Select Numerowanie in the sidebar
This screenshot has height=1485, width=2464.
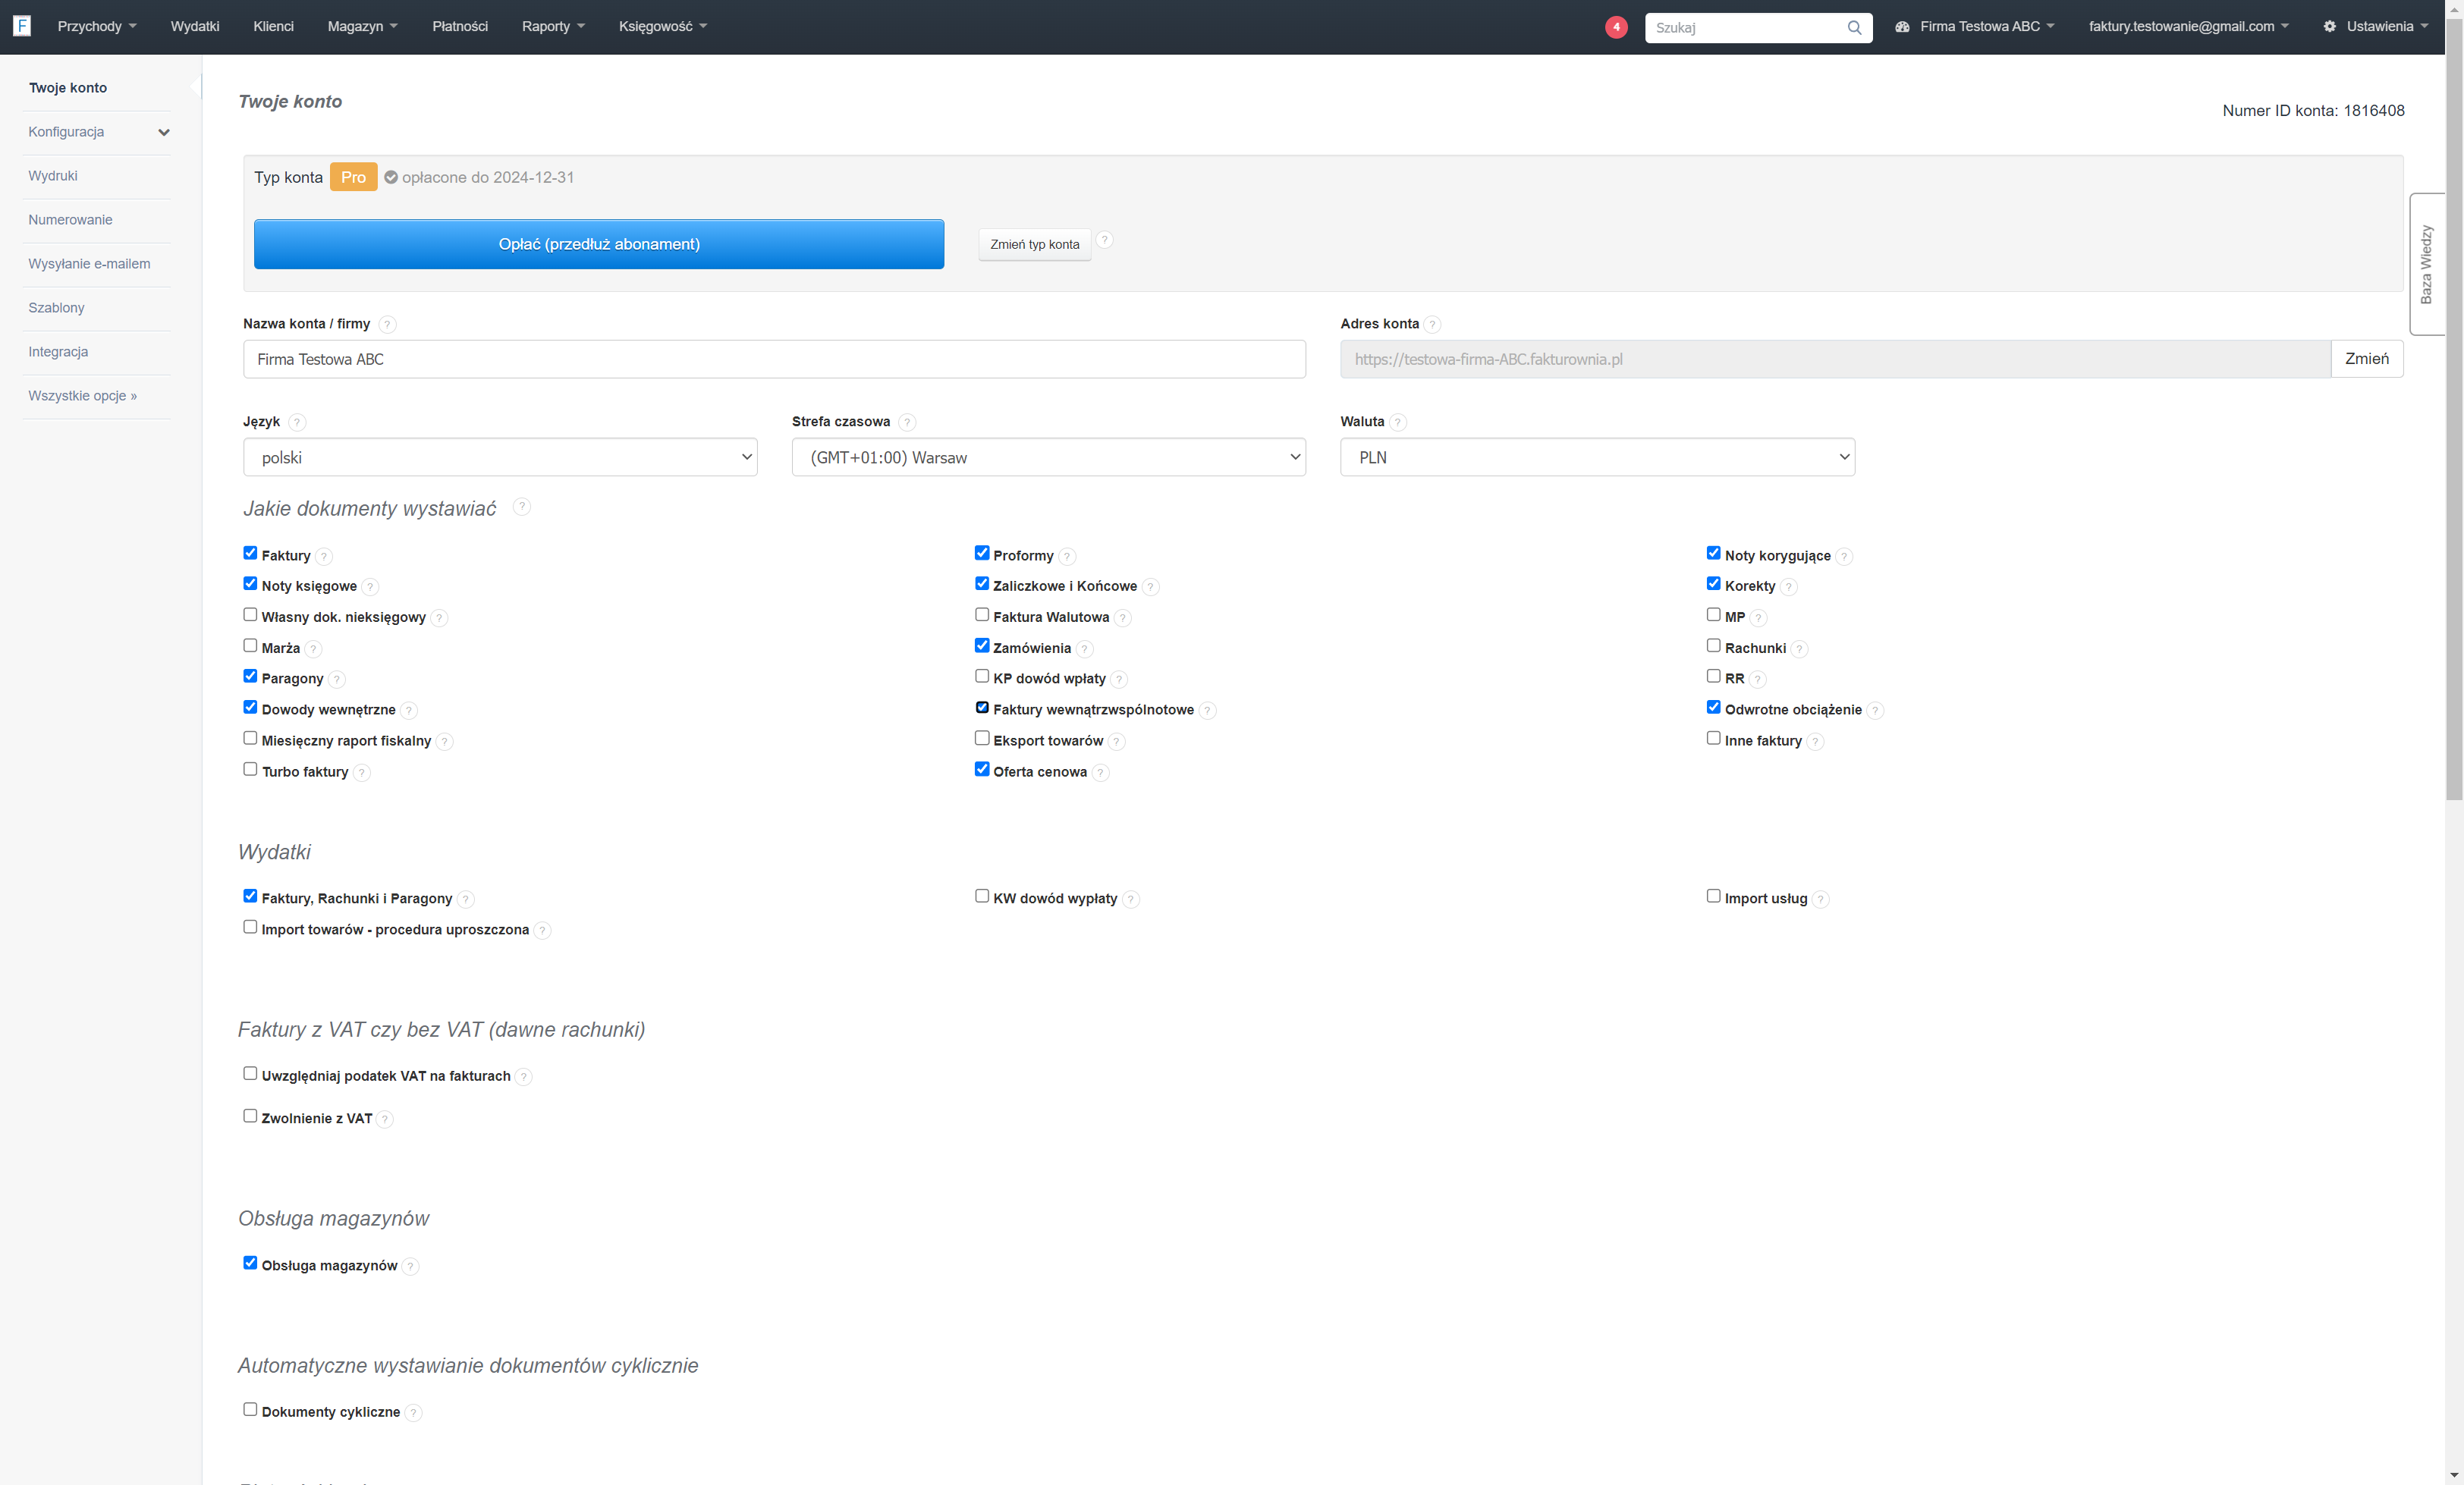pos(70,220)
